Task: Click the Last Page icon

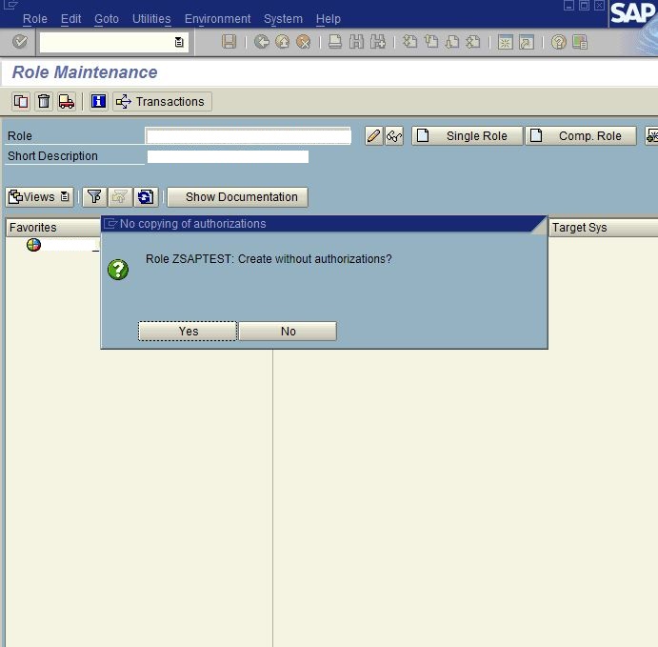Action: click(x=473, y=42)
